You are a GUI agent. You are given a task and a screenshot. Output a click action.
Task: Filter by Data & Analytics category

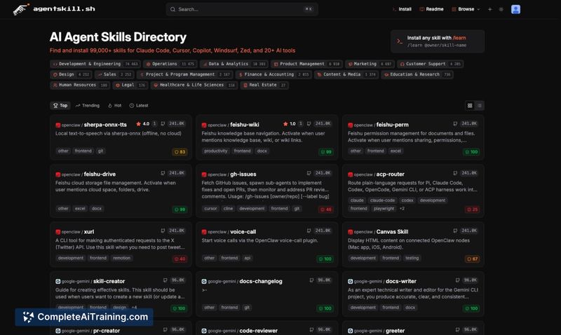coord(229,64)
